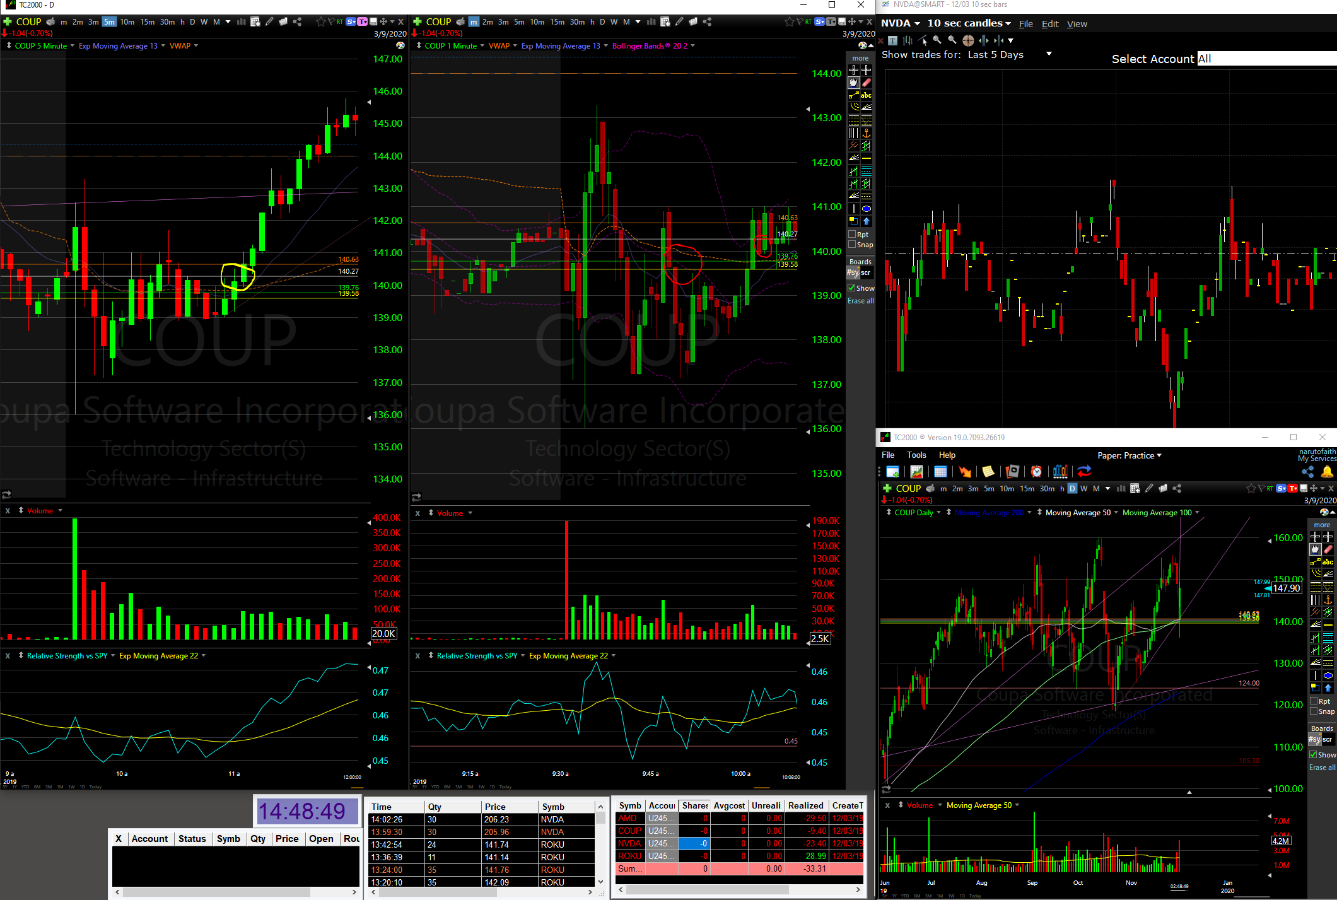Click save disk icon on daily chart
The image size is (1337, 900).
point(1304,488)
